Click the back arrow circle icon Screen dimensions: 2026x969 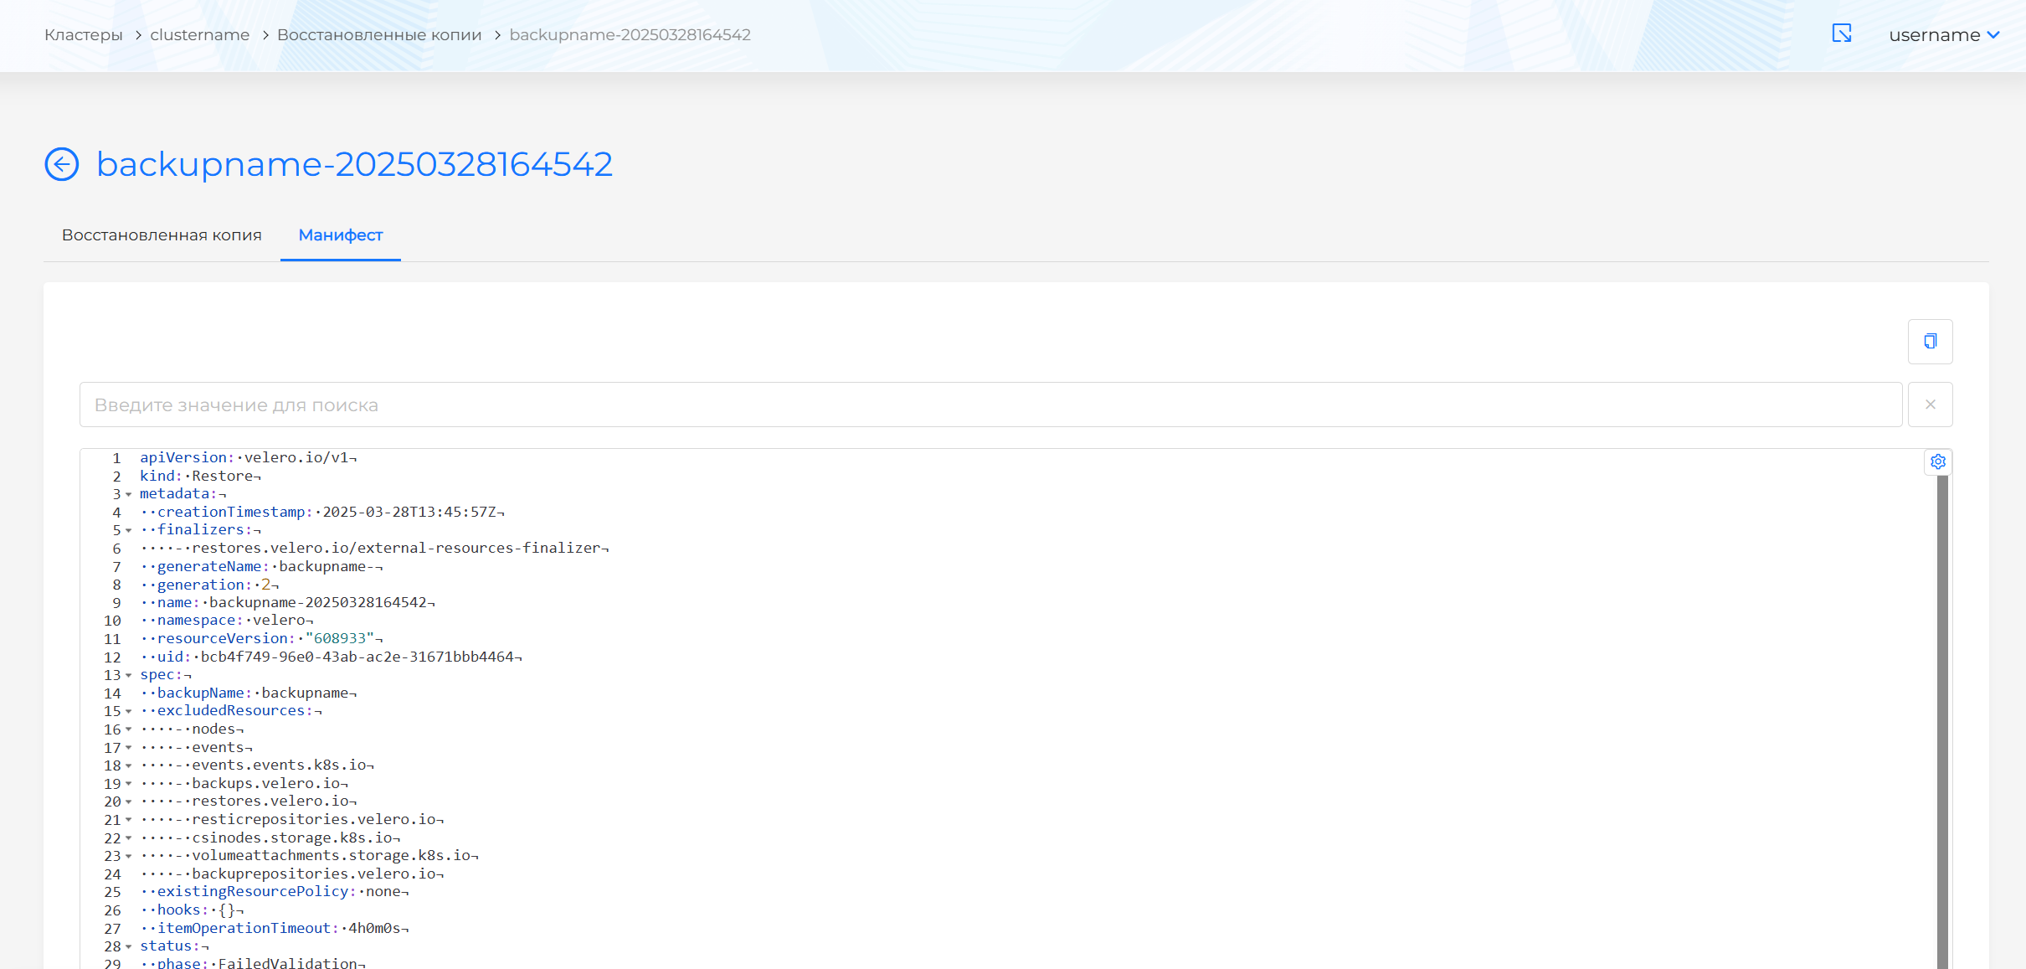coord(62,164)
